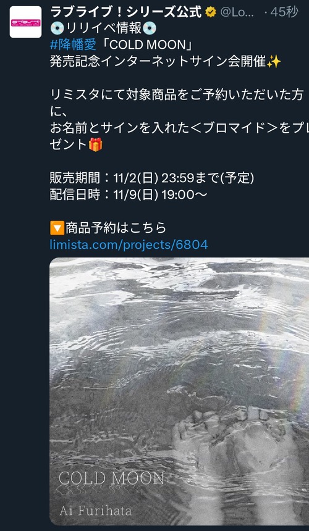Viewport: 309px width, 531px height.
Task: Open the Love Live series profile avatar
Action: click(x=25, y=22)
